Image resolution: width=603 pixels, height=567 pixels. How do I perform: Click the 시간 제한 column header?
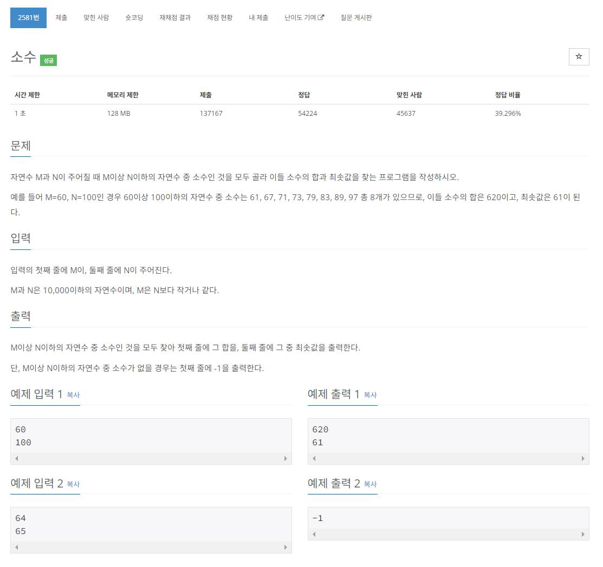click(x=27, y=95)
